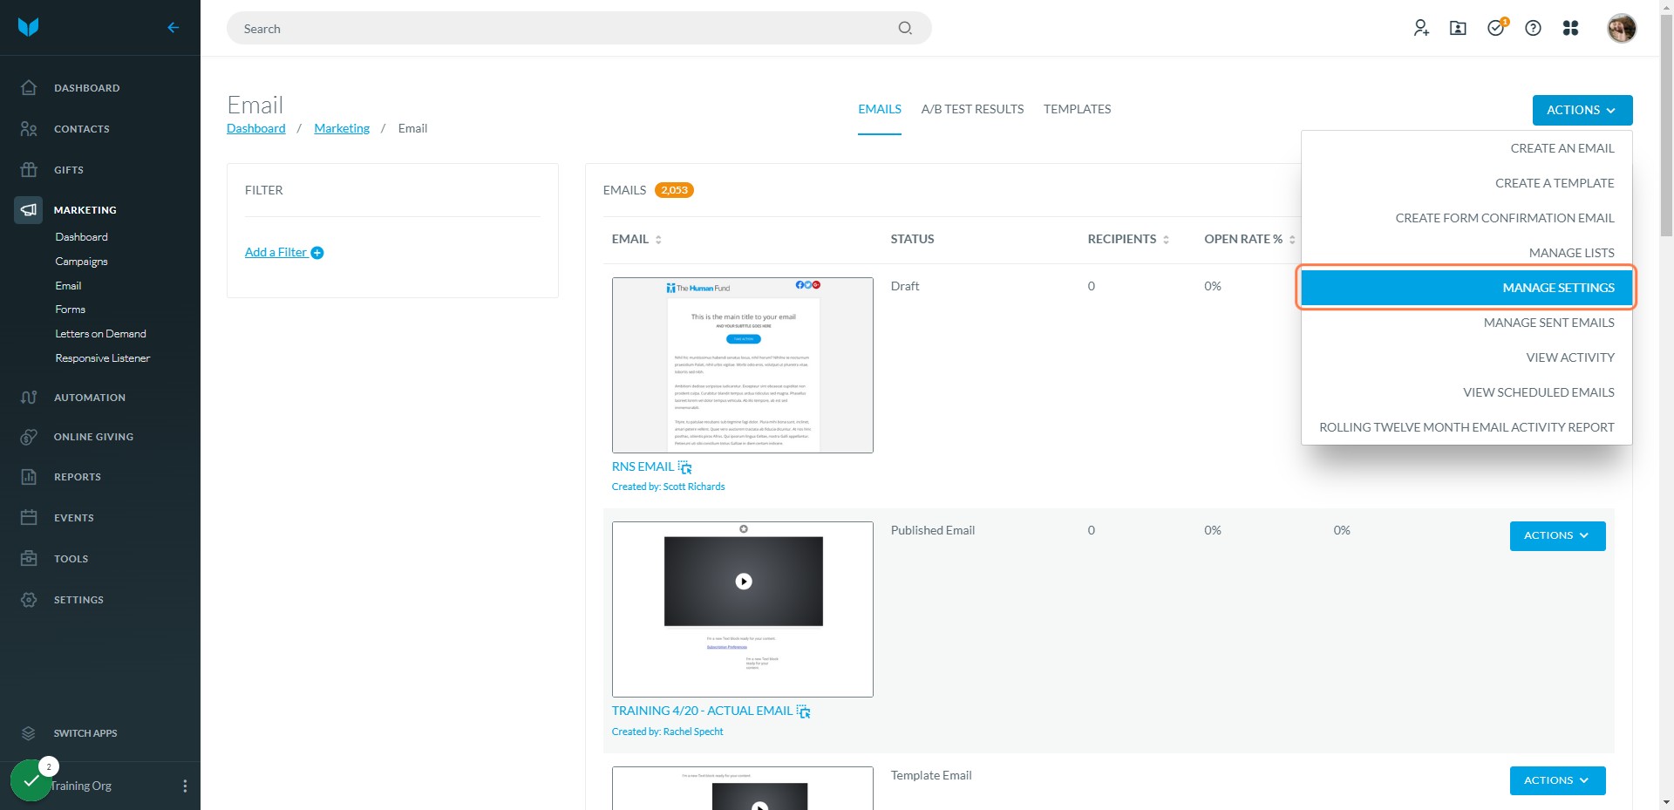Click the Contacts people icon in the sidebar
Viewport: 1674px width, 810px height.
(29, 129)
